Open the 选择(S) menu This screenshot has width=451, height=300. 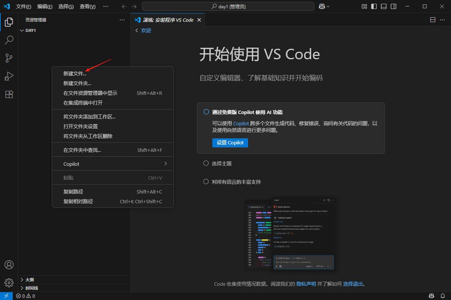click(x=66, y=6)
